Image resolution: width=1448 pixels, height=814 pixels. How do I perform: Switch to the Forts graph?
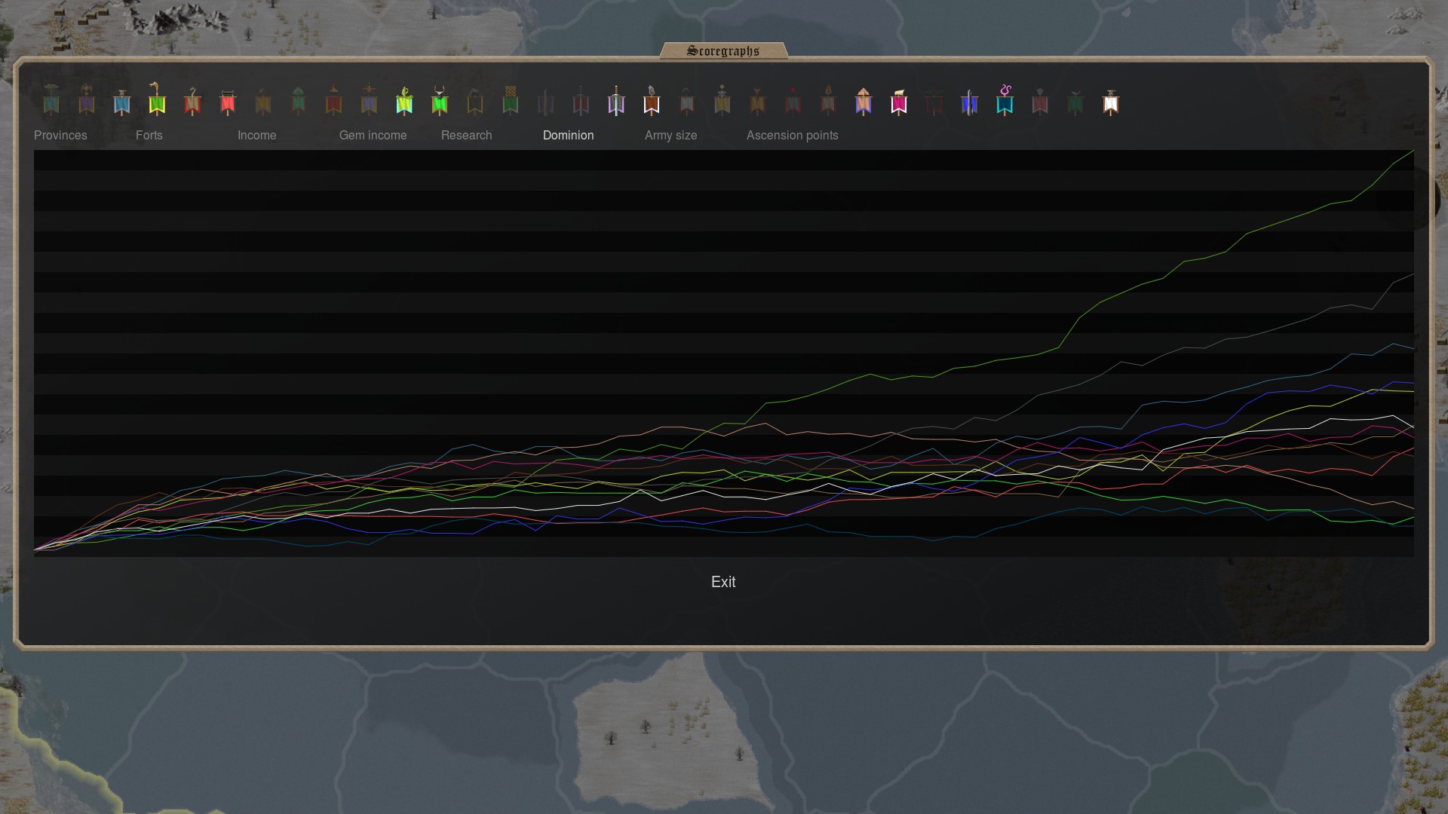[x=149, y=136]
